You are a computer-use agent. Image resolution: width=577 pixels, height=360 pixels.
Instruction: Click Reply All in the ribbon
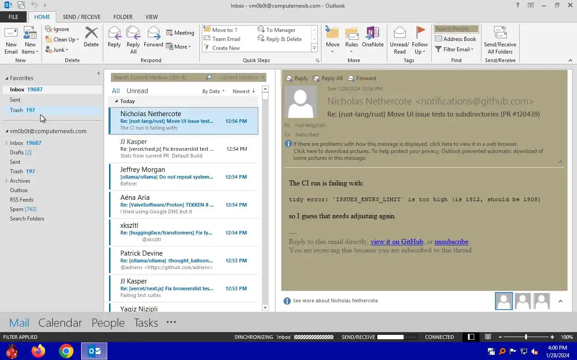133,40
